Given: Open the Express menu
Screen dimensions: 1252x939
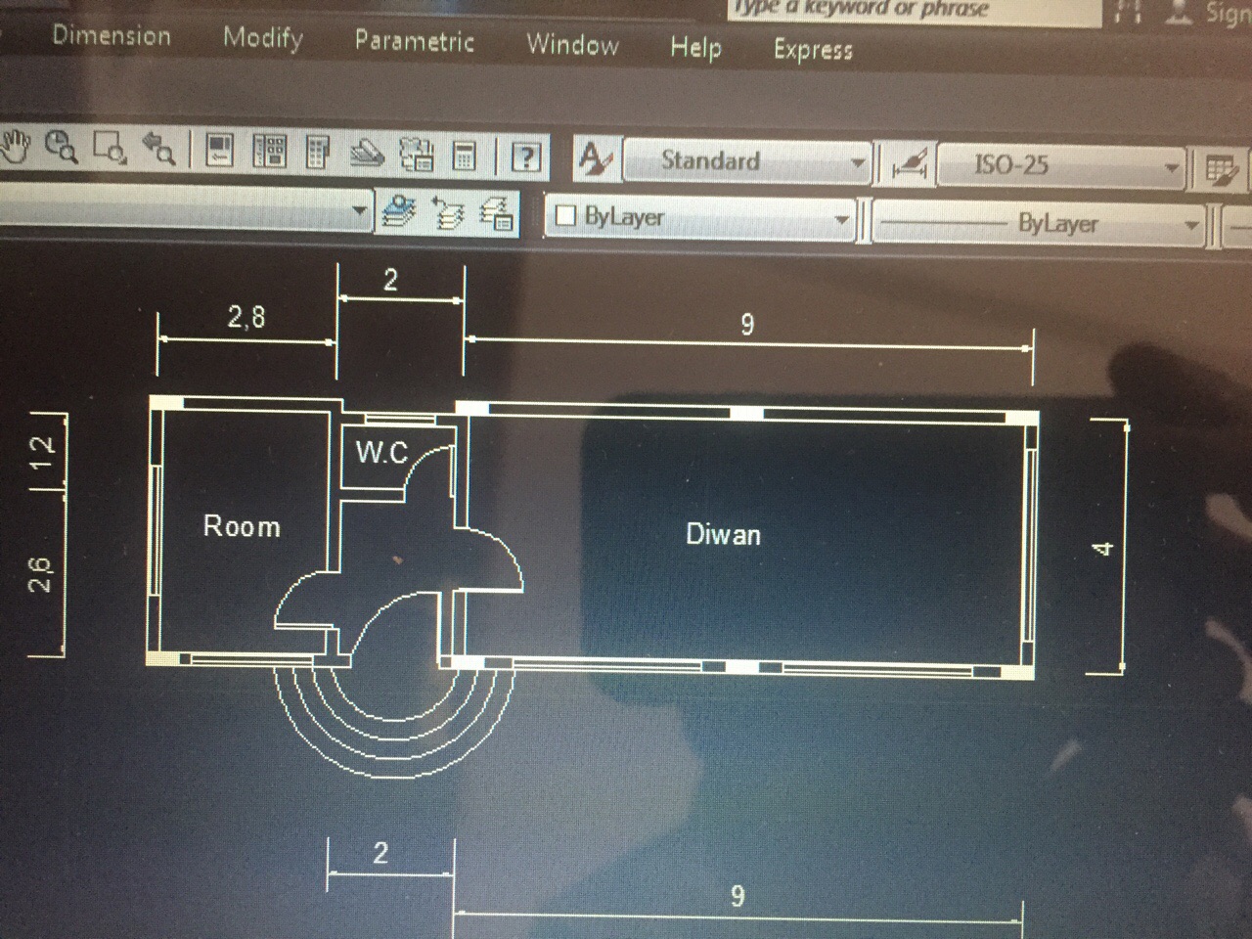Looking at the screenshot, I should coord(813,50).
